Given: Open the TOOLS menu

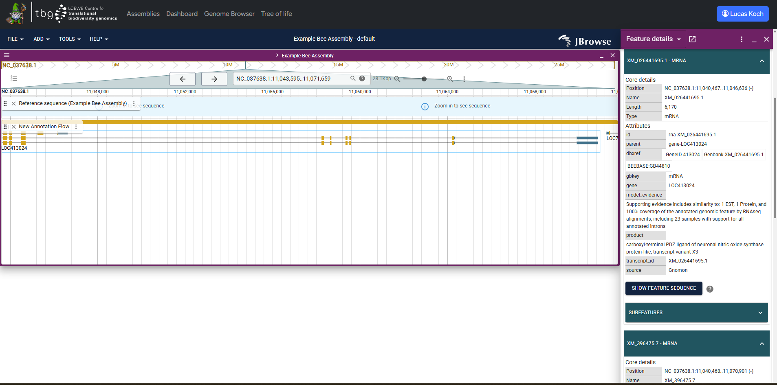Looking at the screenshot, I should pyautogui.click(x=69, y=39).
